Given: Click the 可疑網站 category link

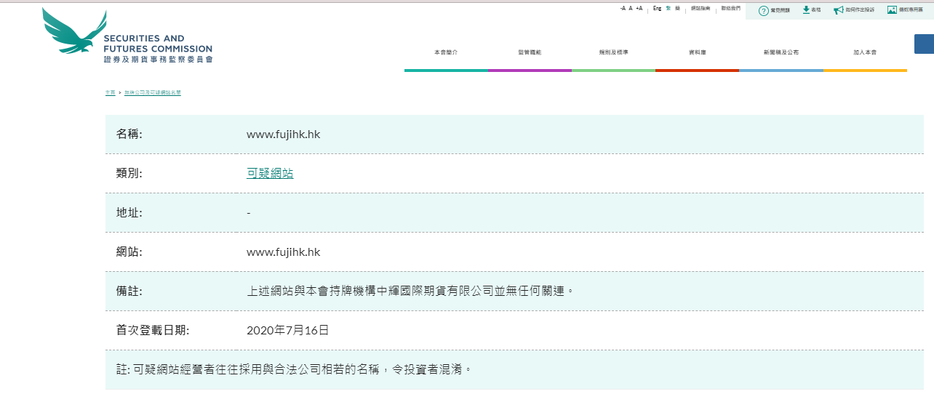Looking at the screenshot, I should 270,173.
